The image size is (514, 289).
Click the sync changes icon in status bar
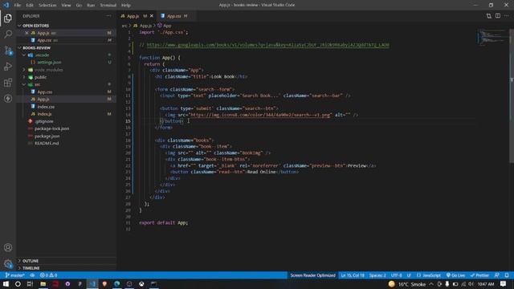32,275
